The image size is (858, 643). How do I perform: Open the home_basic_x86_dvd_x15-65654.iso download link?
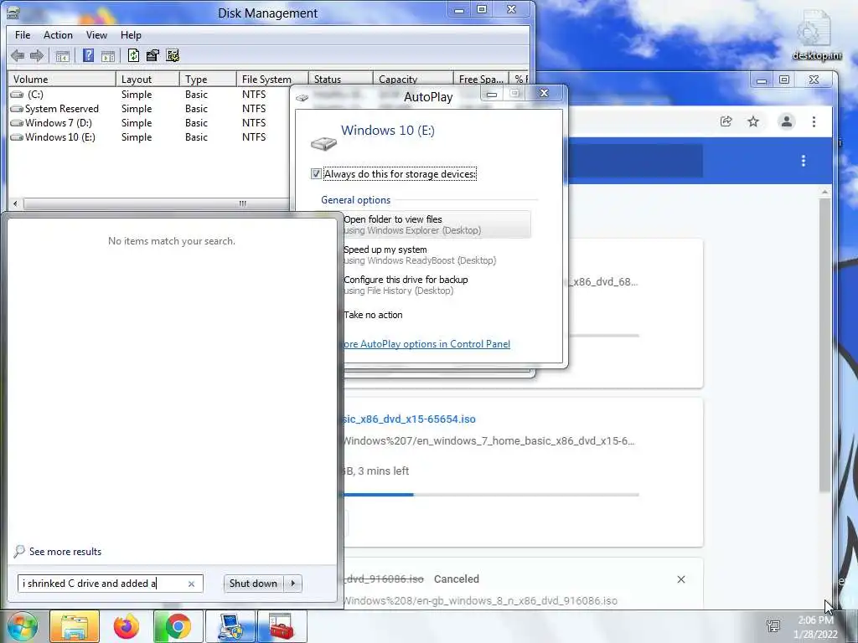pos(409,419)
